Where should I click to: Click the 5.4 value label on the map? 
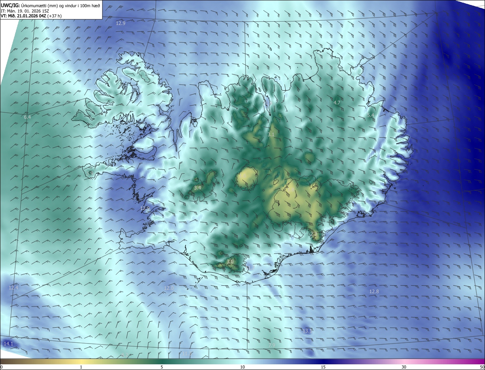(x=371, y=115)
